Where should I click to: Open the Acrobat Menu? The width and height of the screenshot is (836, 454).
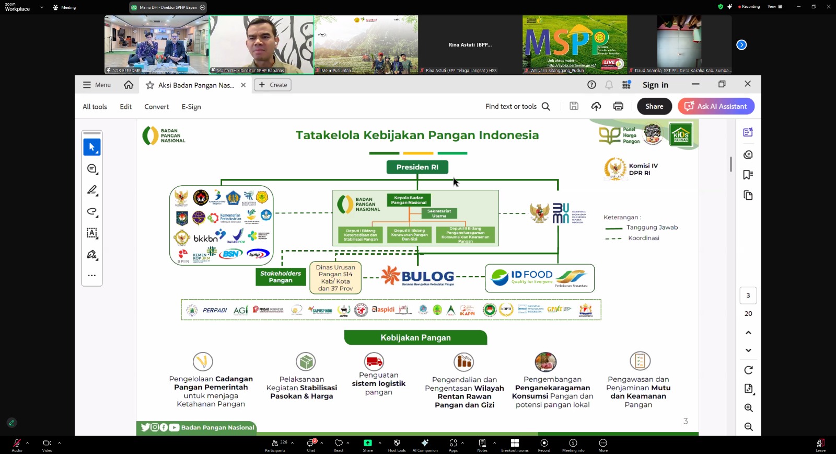[97, 85]
